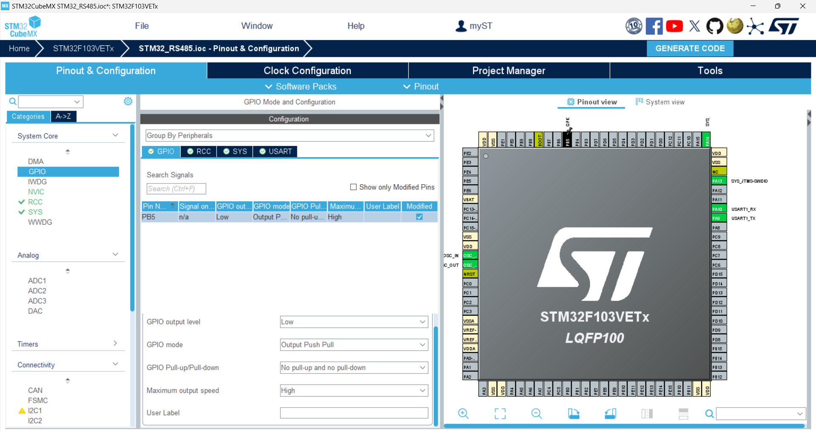
Task: Open the 10 years anniversary badge icon
Action: tap(634, 26)
